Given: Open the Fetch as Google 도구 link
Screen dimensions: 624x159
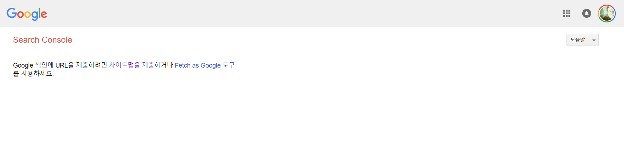Looking at the screenshot, I should [205, 65].
